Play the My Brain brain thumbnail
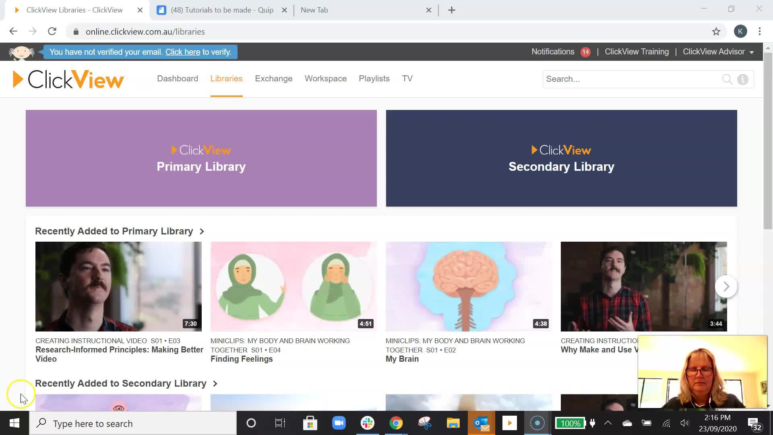The width and height of the screenshot is (773, 435). (x=469, y=286)
